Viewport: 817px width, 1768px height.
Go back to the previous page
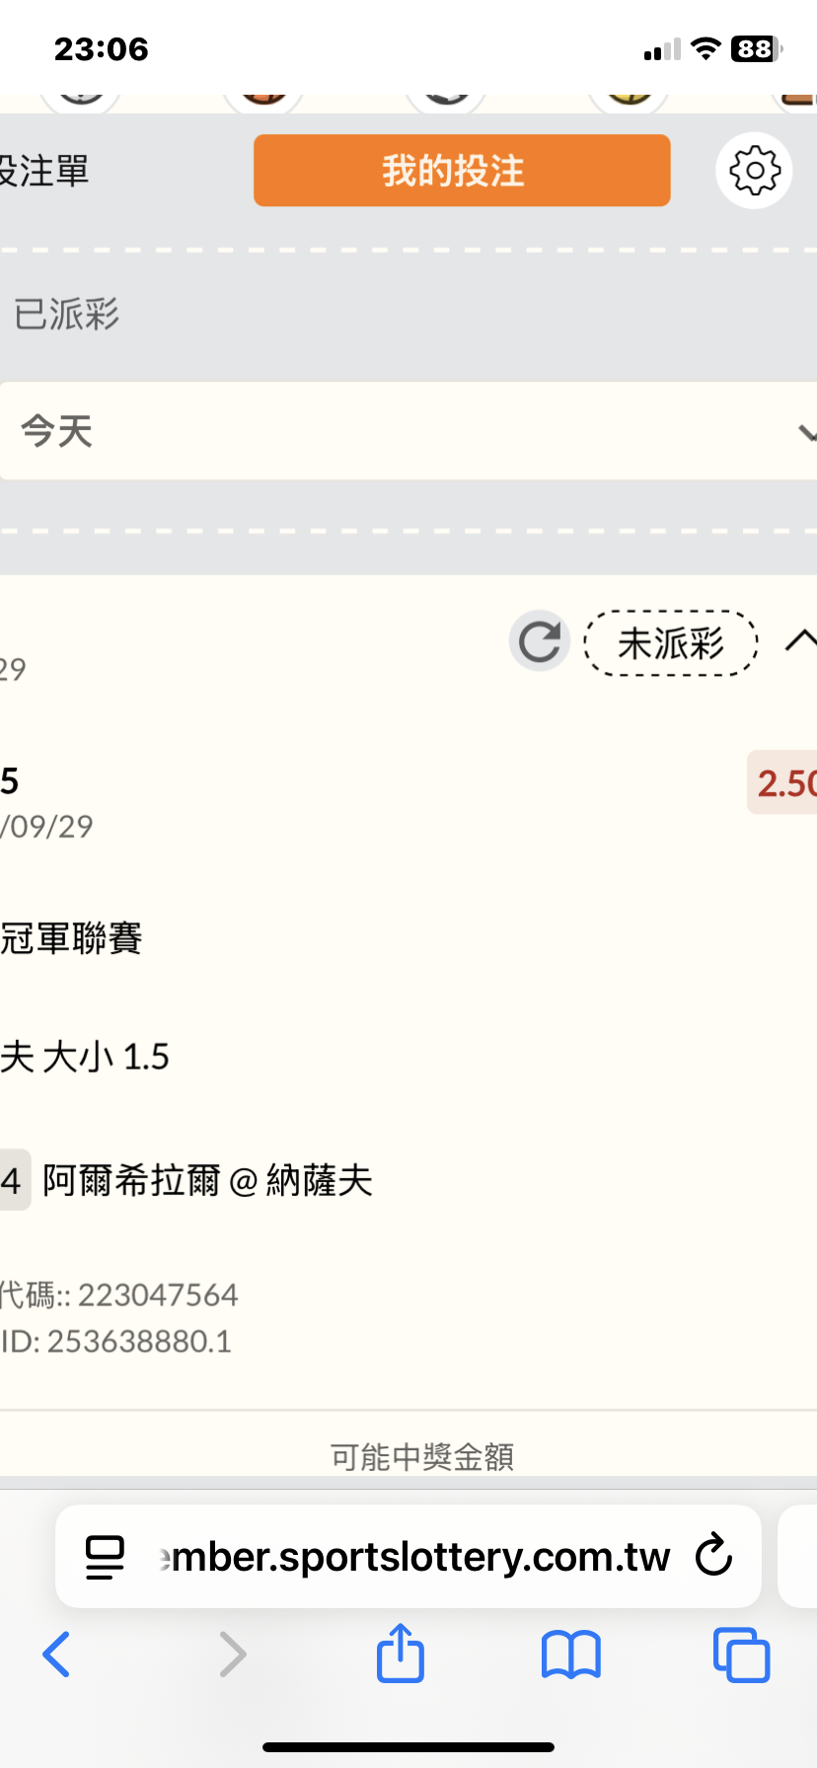56,1655
